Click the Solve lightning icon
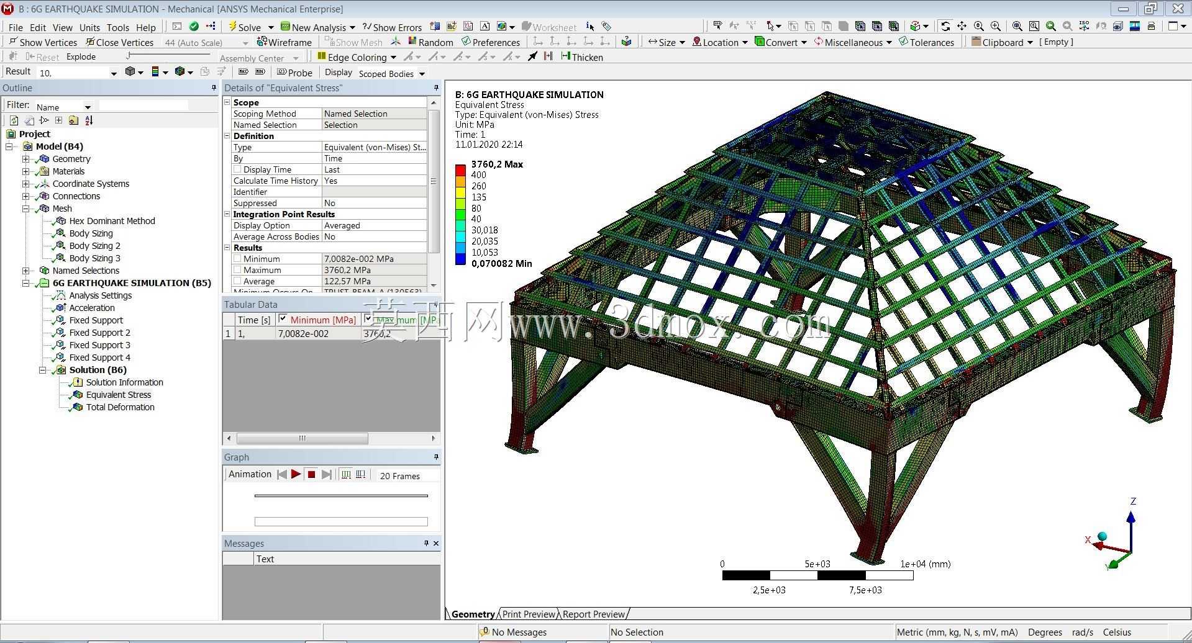This screenshot has width=1192, height=643. 232,27
